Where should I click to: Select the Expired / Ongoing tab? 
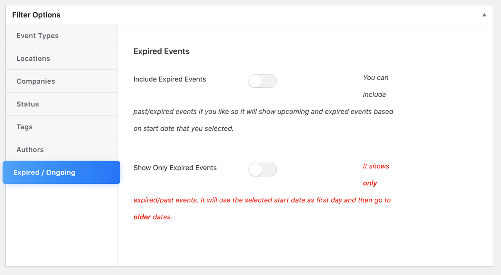pos(44,172)
